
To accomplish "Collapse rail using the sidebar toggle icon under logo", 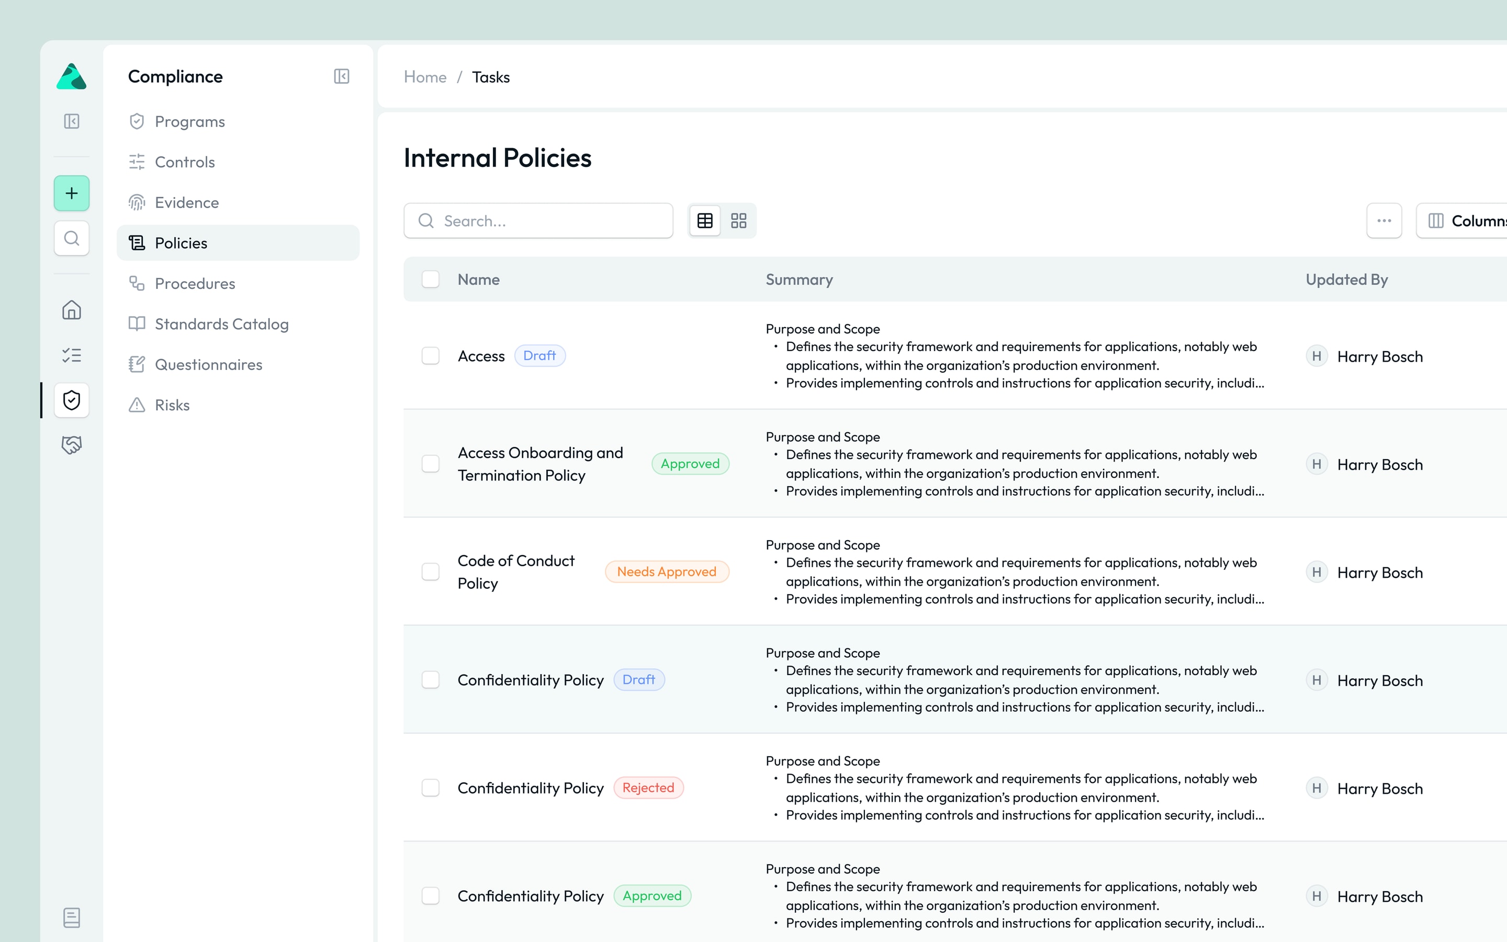I will coord(72,121).
